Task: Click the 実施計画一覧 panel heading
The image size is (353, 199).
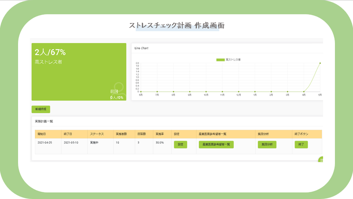Action: pos(44,122)
